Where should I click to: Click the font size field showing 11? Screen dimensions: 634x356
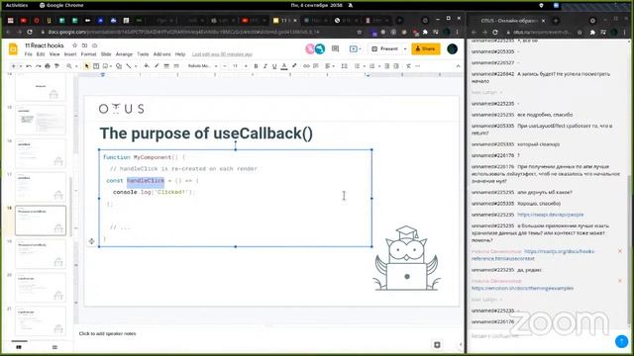pyautogui.click(x=235, y=66)
